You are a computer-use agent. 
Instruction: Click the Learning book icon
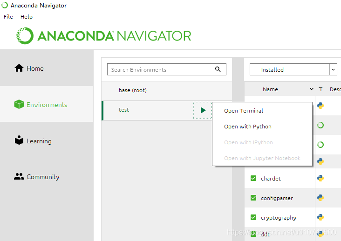click(x=19, y=140)
